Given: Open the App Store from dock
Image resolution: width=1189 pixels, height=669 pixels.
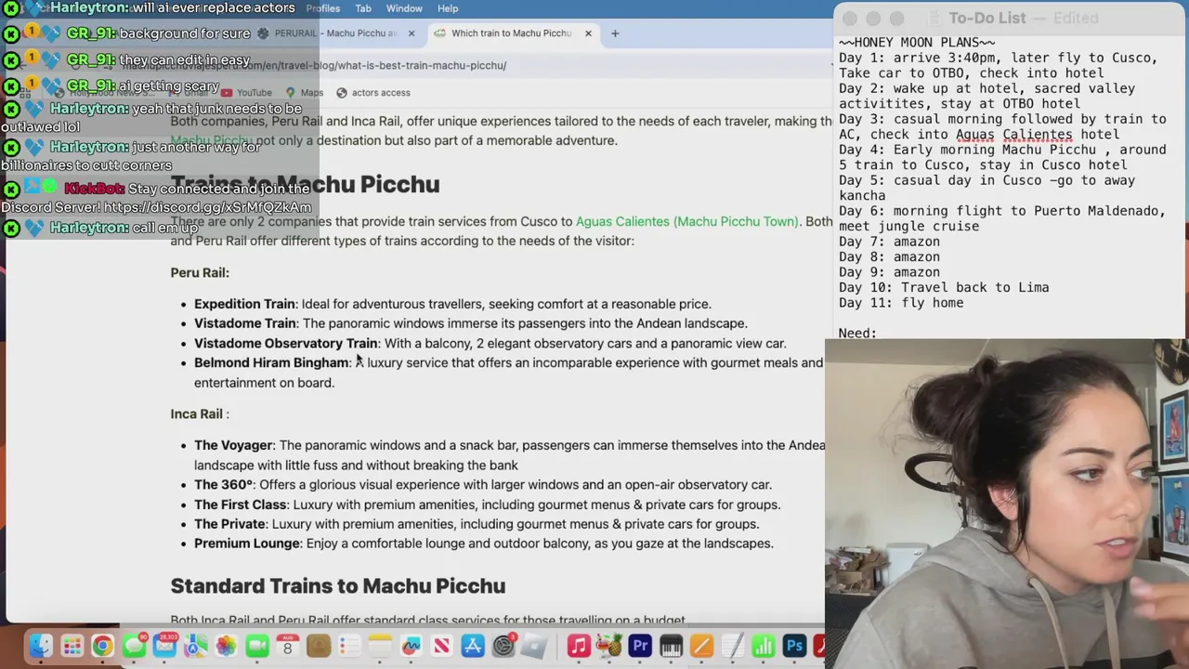Looking at the screenshot, I should point(473,646).
